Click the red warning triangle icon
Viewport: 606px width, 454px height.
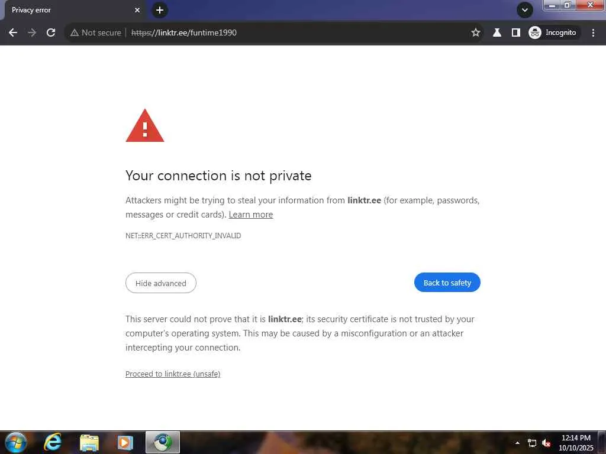[145, 126]
